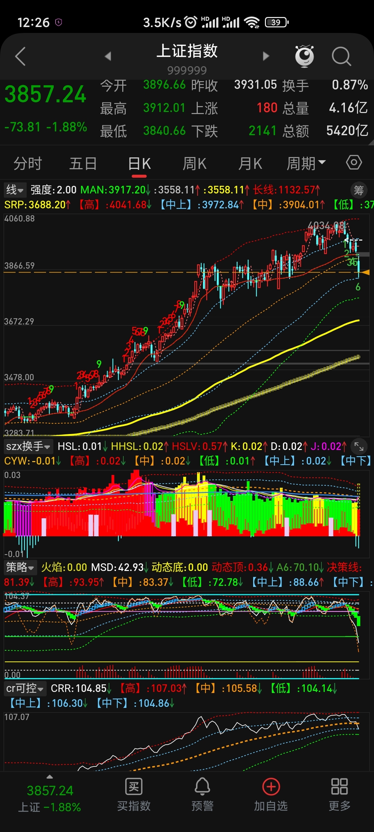Tap the stock code 999999
Screen dimensions: 374x832
[187, 70]
